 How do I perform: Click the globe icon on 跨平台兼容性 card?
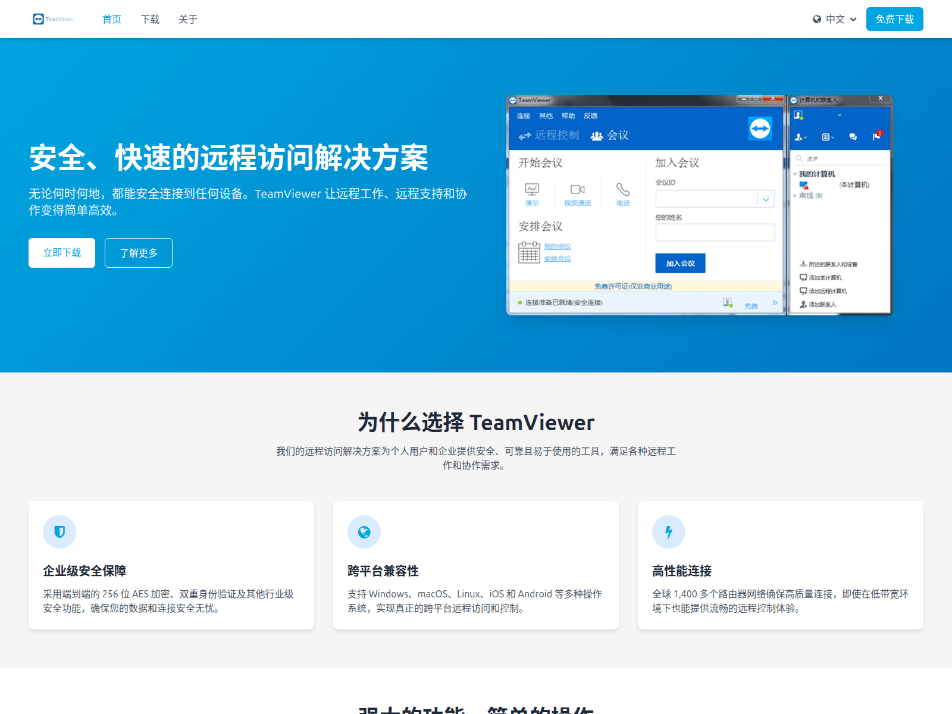pyautogui.click(x=364, y=532)
